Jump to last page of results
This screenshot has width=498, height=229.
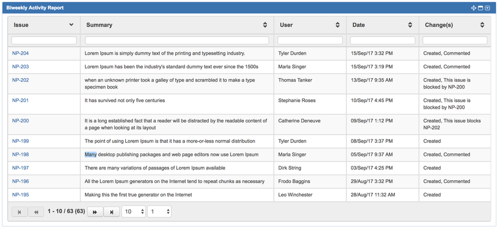111,212
